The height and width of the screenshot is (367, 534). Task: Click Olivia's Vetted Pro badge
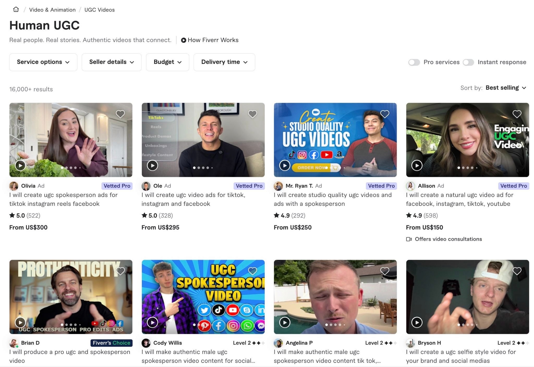[x=117, y=186]
